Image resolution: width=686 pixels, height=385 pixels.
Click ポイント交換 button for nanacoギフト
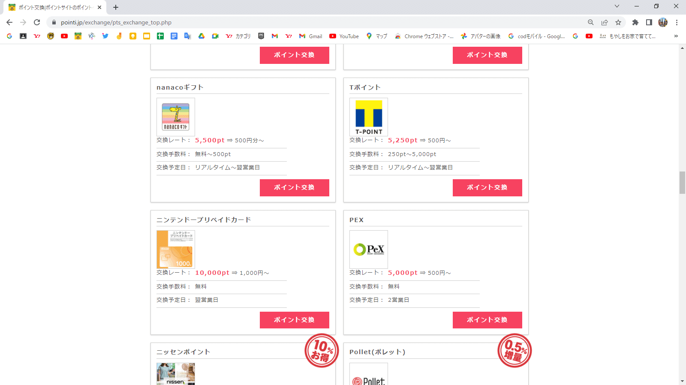(295, 188)
